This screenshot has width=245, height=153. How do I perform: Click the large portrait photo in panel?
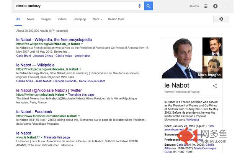tap(182, 58)
